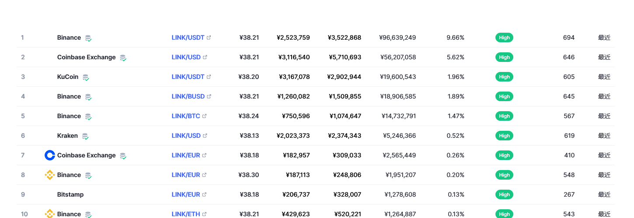Open the LINK/BUSD pair link
The width and height of the screenshot is (634, 218).
pos(188,96)
